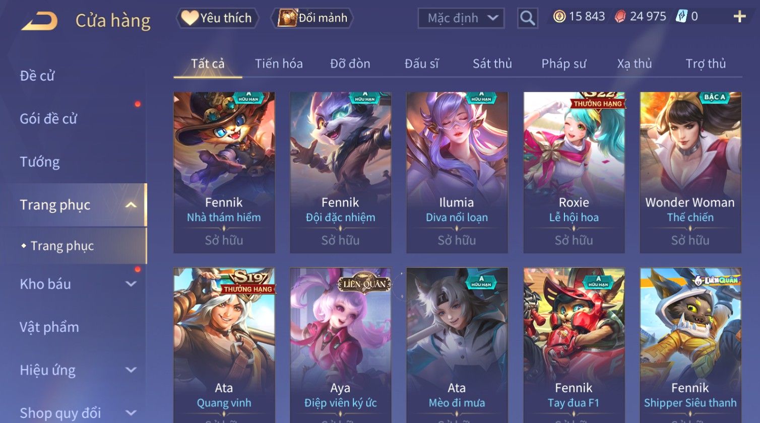Open Yêu thích heart favorites

tap(217, 18)
